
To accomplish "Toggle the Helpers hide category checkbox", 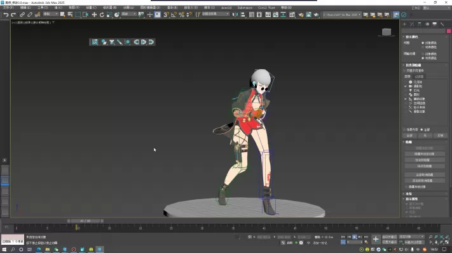I will pos(406,99).
